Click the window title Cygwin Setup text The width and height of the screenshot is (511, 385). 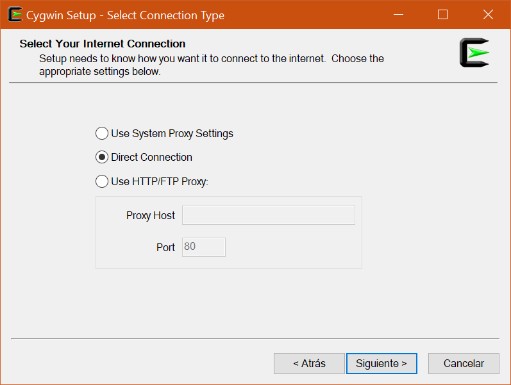pyautogui.click(x=125, y=15)
